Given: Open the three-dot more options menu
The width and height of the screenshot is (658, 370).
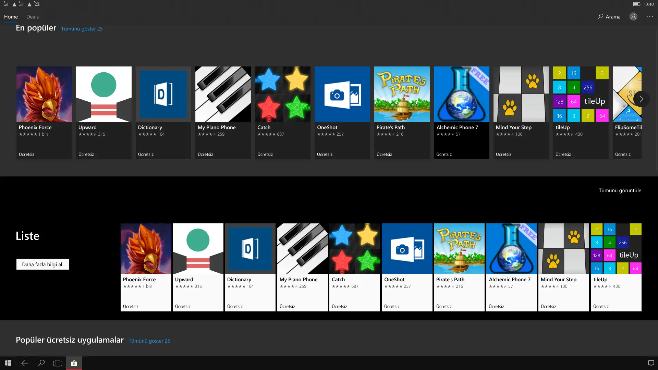Looking at the screenshot, I should (x=650, y=16).
